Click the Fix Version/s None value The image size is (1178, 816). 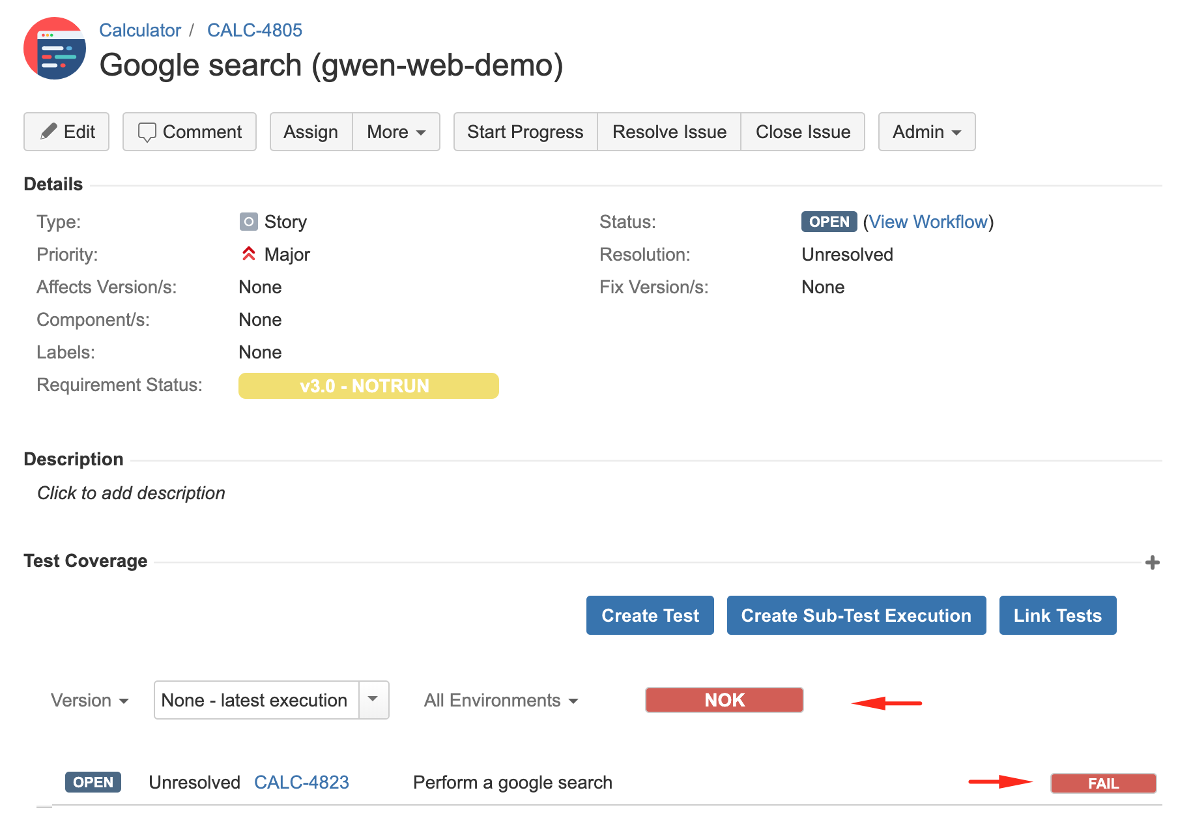pos(823,287)
